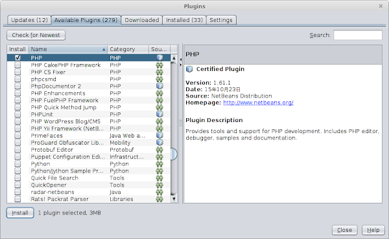Open the Installed (33) tab
Viewport: 389px width, 239px height.
(x=184, y=20)
